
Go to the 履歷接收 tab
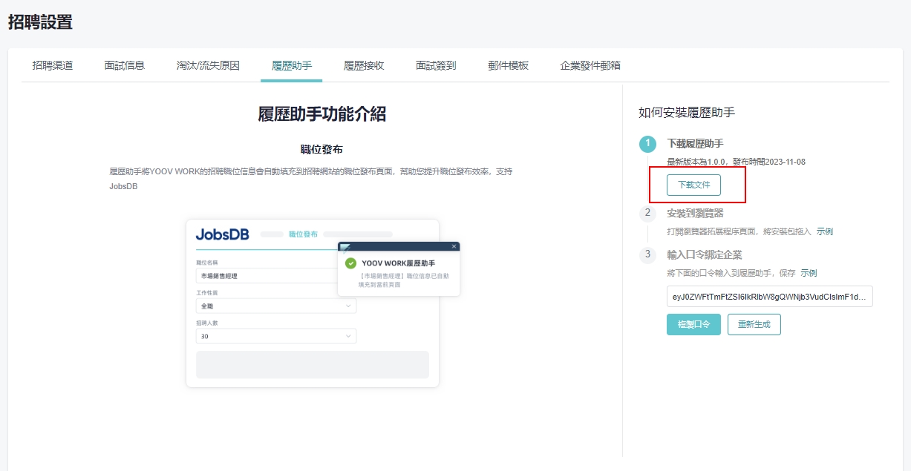364,65
